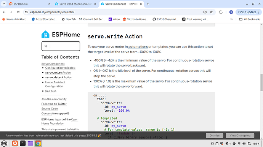Jump to Configuration variables section

(60, 68)
